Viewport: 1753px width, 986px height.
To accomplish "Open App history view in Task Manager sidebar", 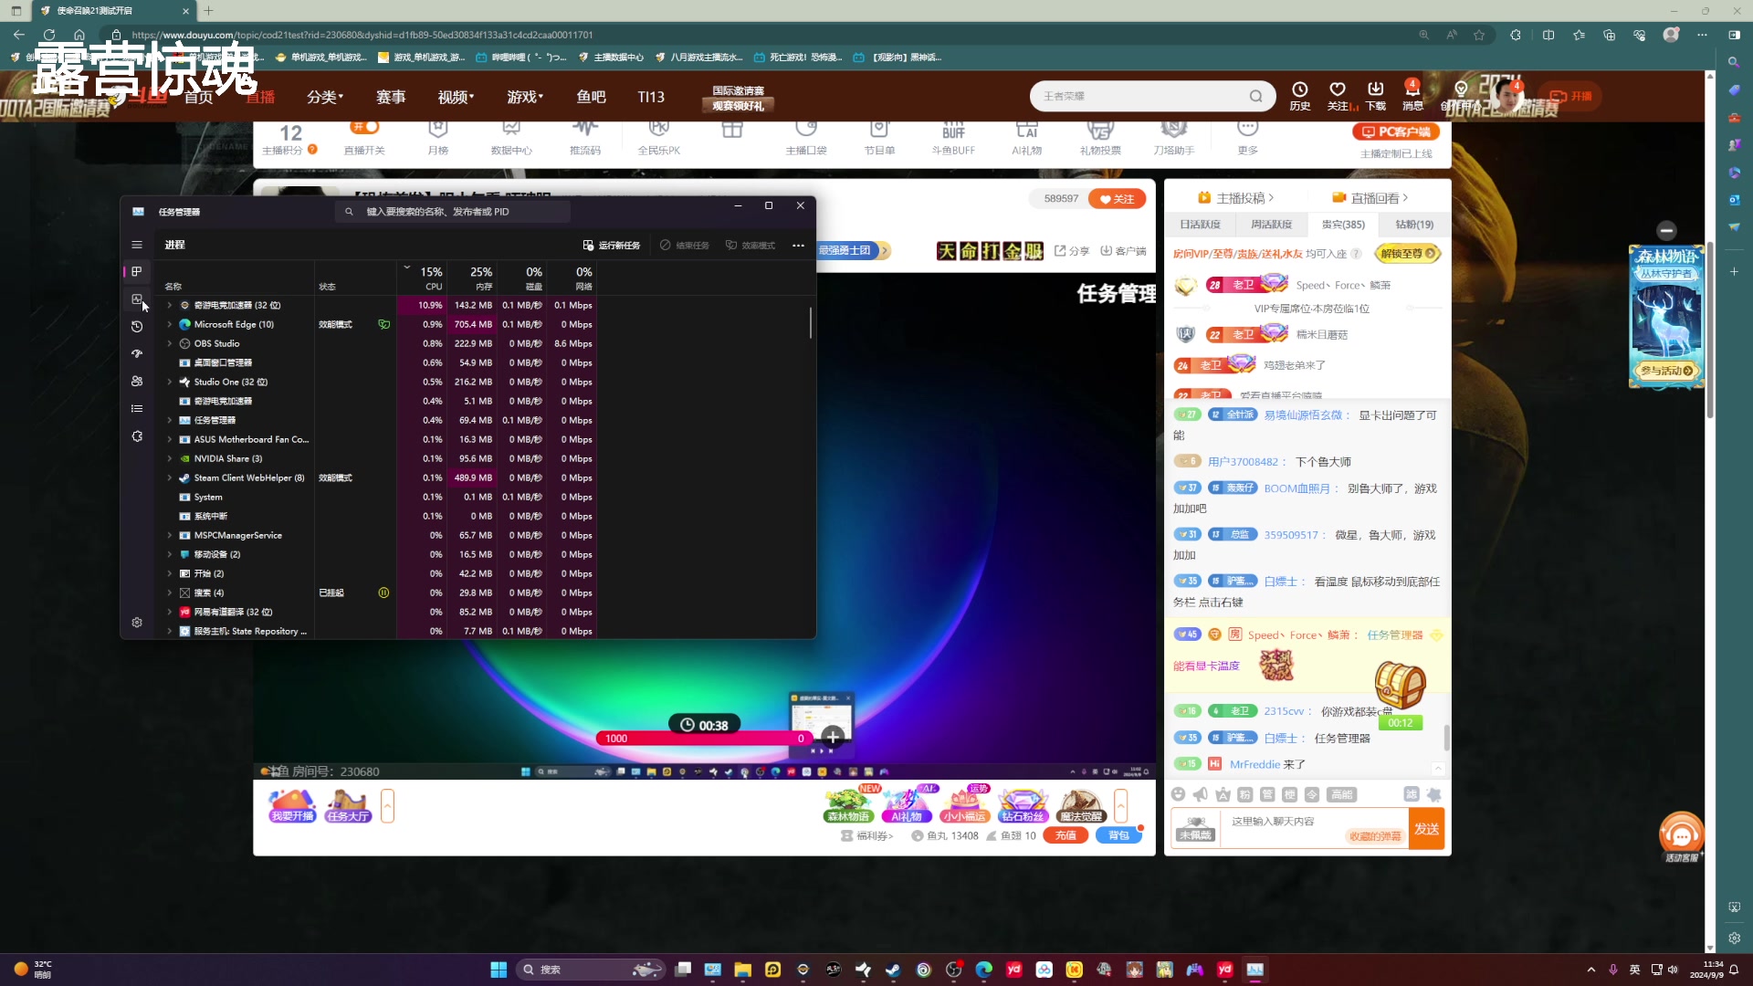I will point(137,327).
